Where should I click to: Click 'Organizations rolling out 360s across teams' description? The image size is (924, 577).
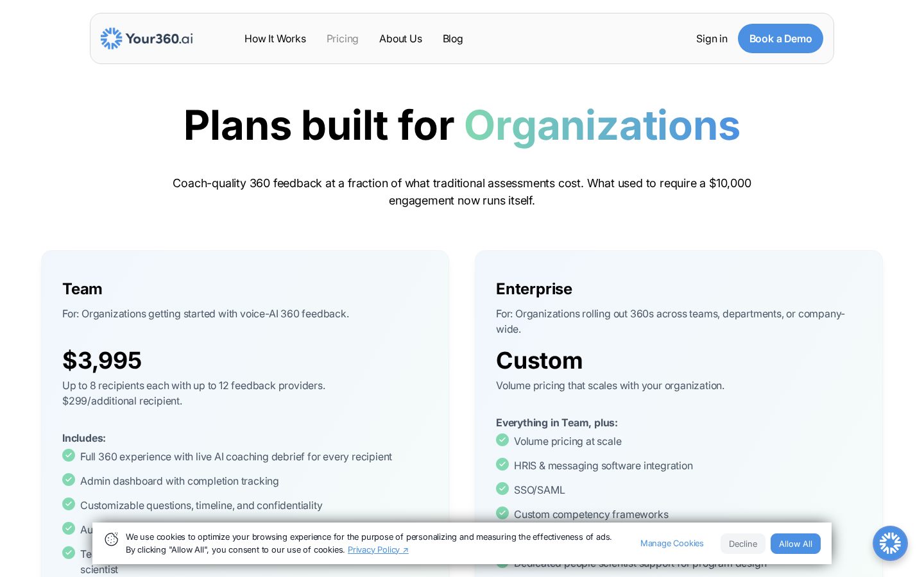pyautogui.click(x=671, y=322)
